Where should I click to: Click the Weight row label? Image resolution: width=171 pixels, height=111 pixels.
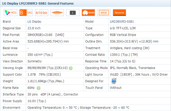pyautogui.click(x=8, y=81)
